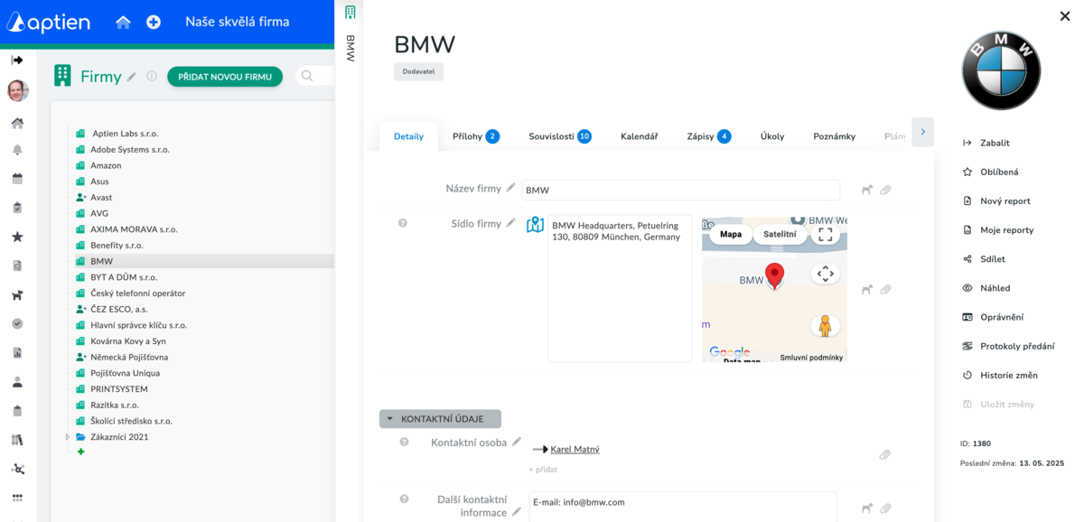Show more tabs with the right chevron
The image size is (1084, 522).
pyautogui.click(x=922, y=132)
